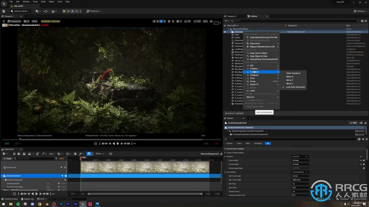This screenshot has width=369, height=207.
Task: Open the Actor menu
Action: pos(60,1)
